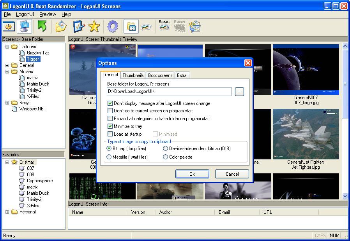Switch to the Thumbnails tab

133,75
